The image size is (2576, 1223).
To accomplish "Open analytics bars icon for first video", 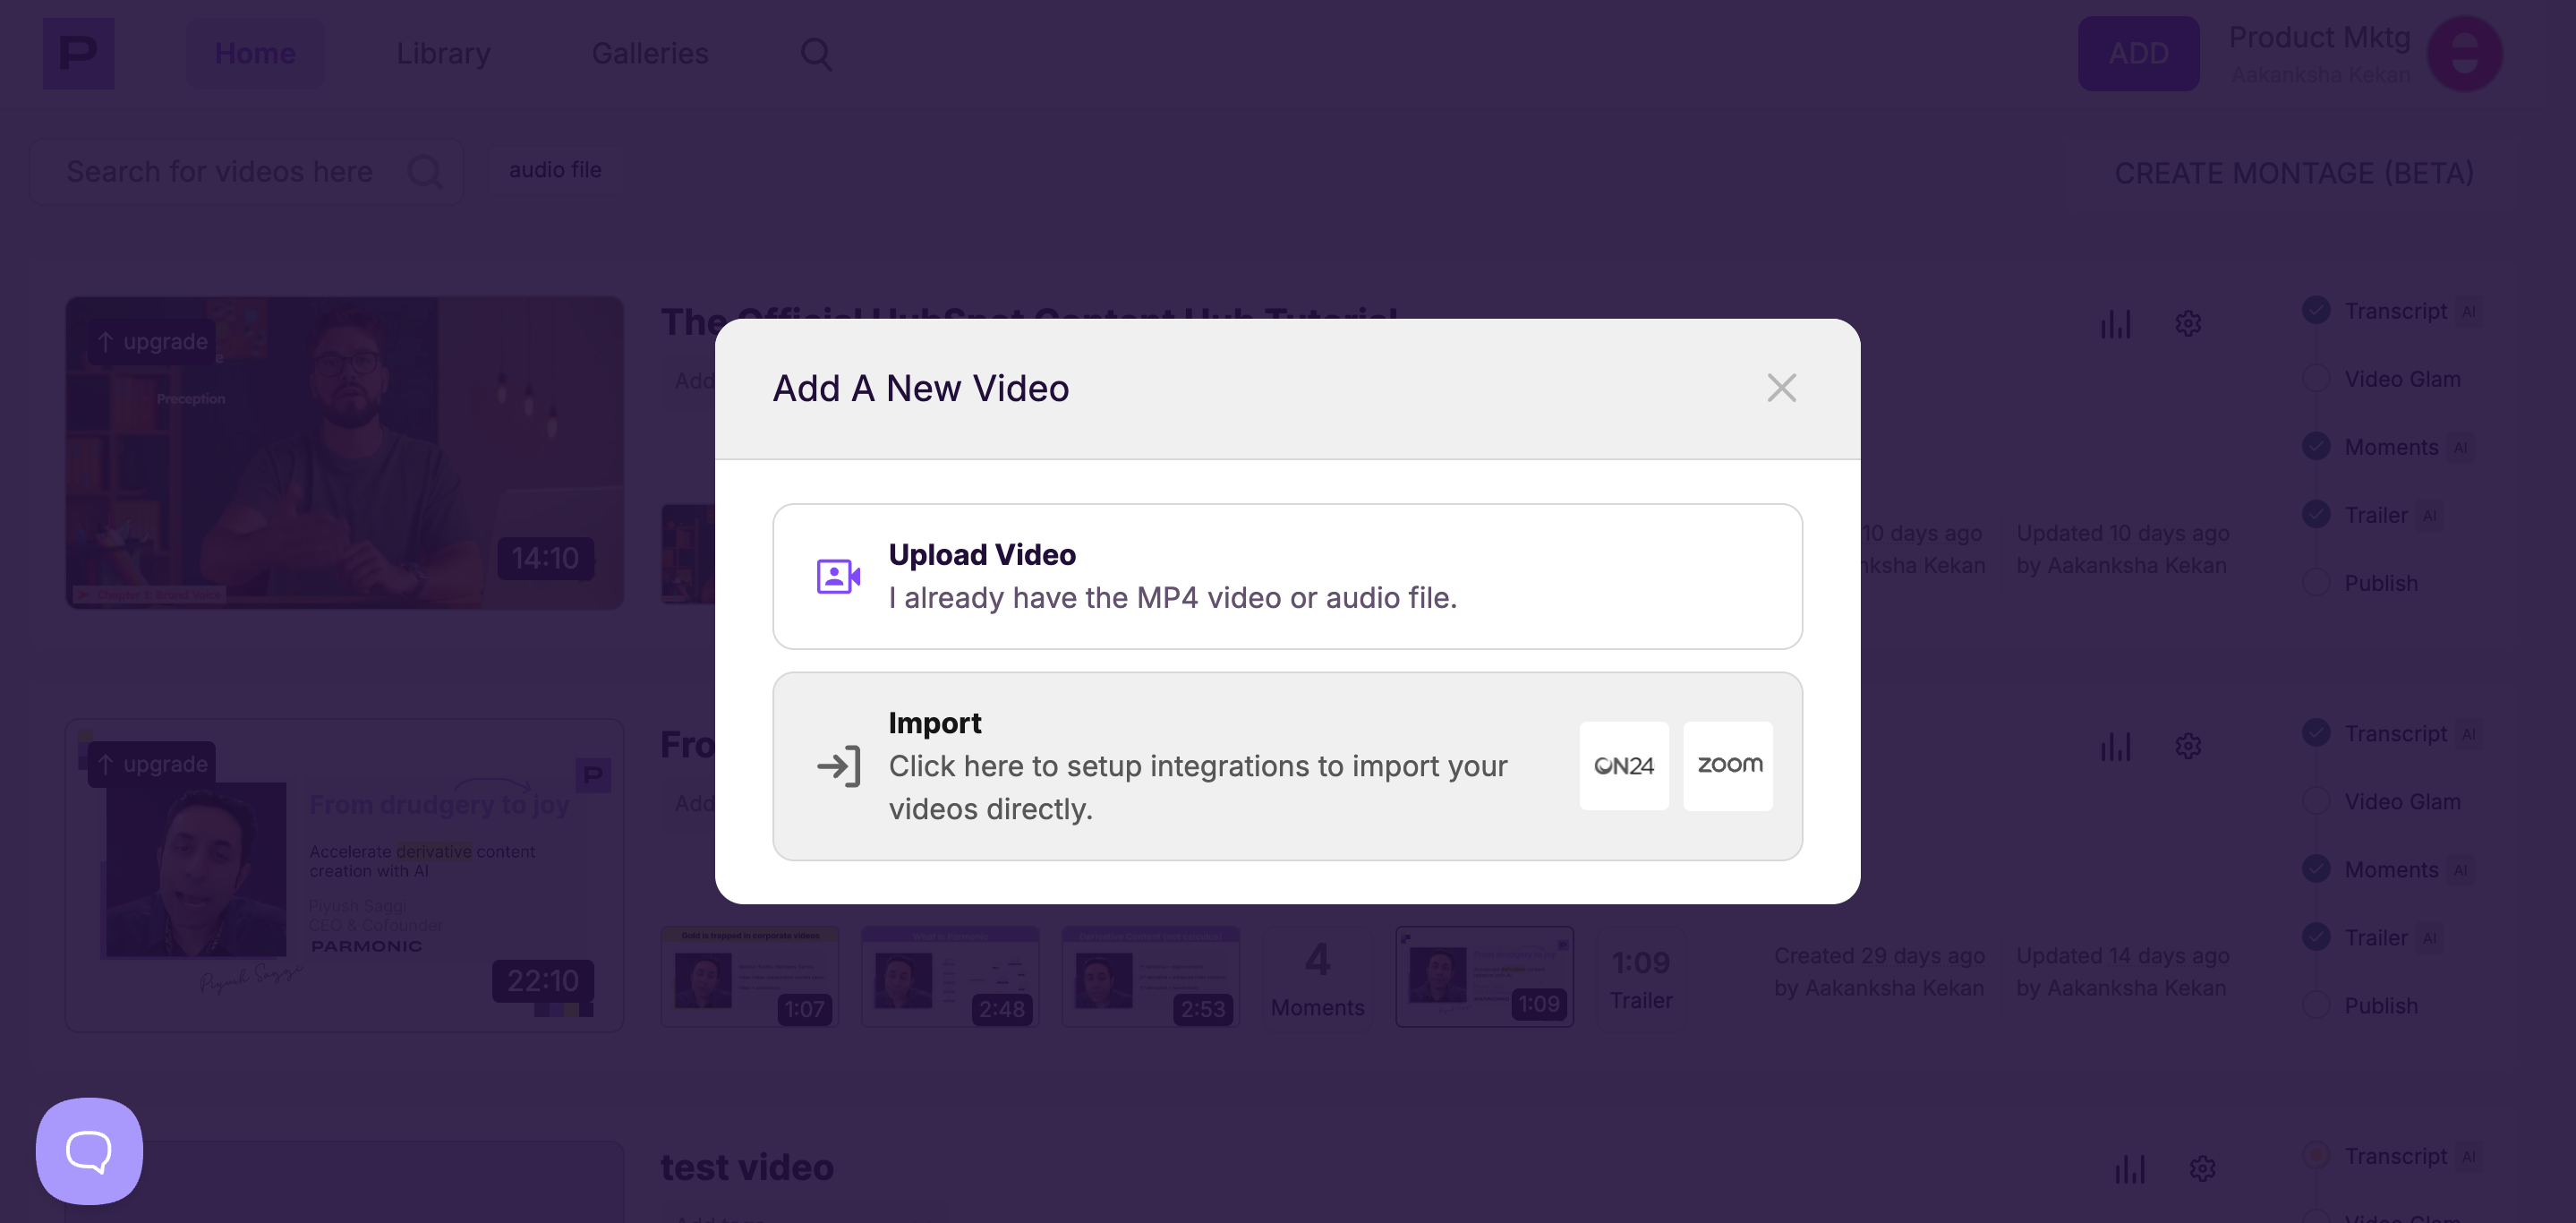I will (x=2115, y=324).
